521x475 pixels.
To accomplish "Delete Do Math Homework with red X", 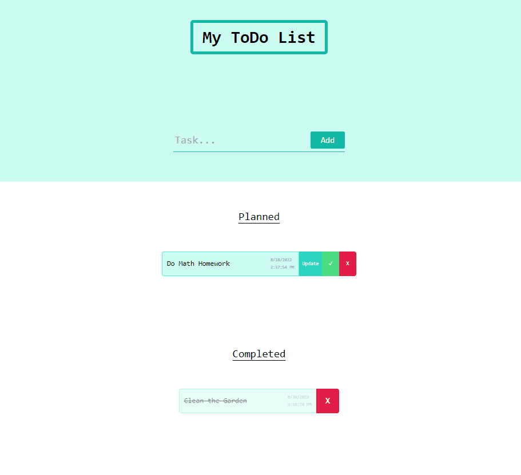I will 348,264.
